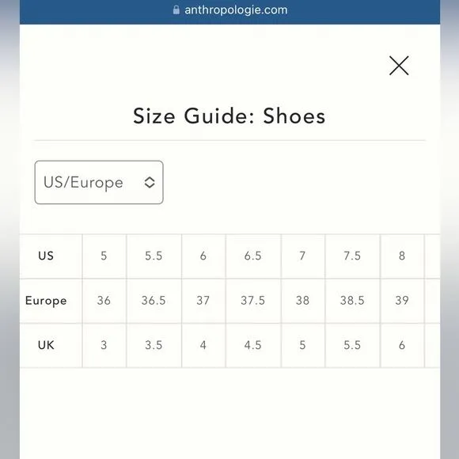Viewport: 459px width, 459px height.
Task: Click Europe size 36 cell
Action: point(104,301)
